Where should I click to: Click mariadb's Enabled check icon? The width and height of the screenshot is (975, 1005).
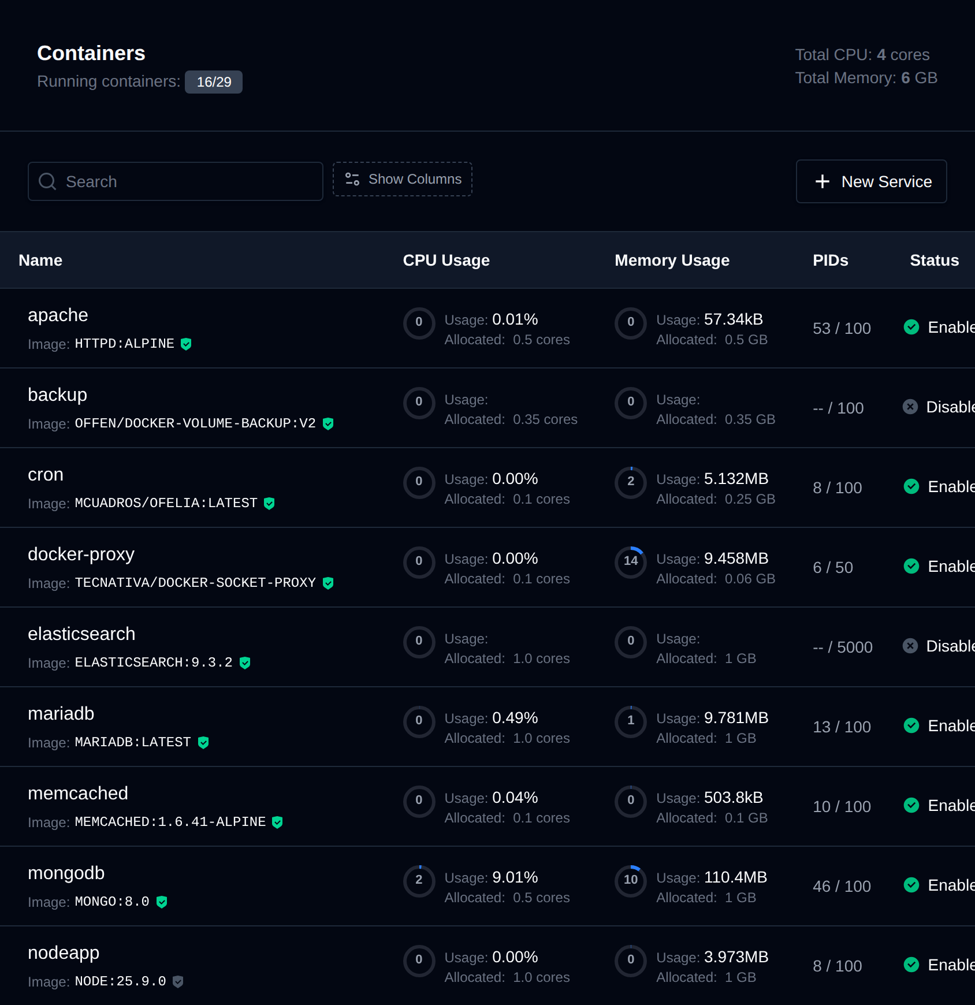911,725
